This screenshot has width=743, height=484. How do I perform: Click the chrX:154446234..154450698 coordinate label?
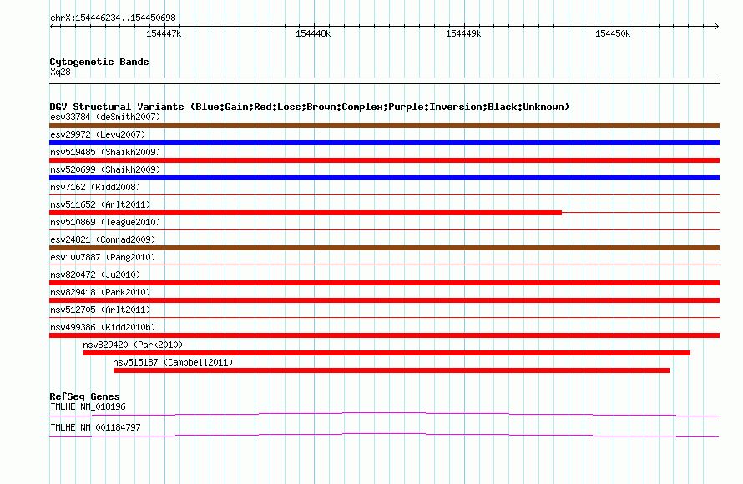113,18
